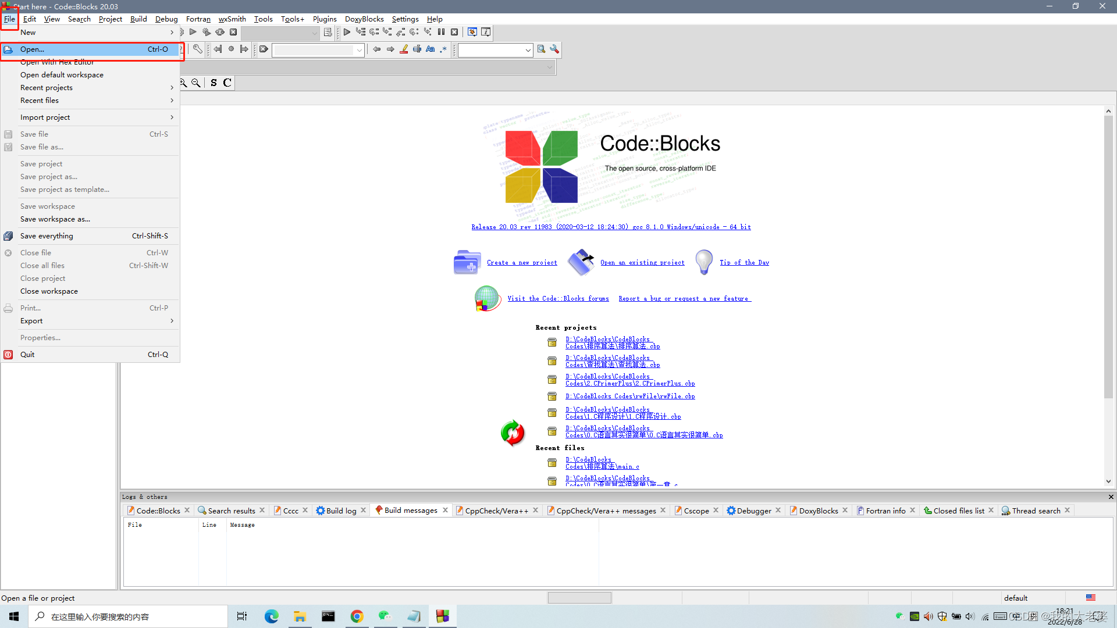Click Save everything in the File menu
The image size is (1117, 628).
click(46, 235)
